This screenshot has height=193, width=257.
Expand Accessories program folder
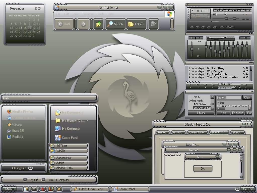[x=69, y=158]
